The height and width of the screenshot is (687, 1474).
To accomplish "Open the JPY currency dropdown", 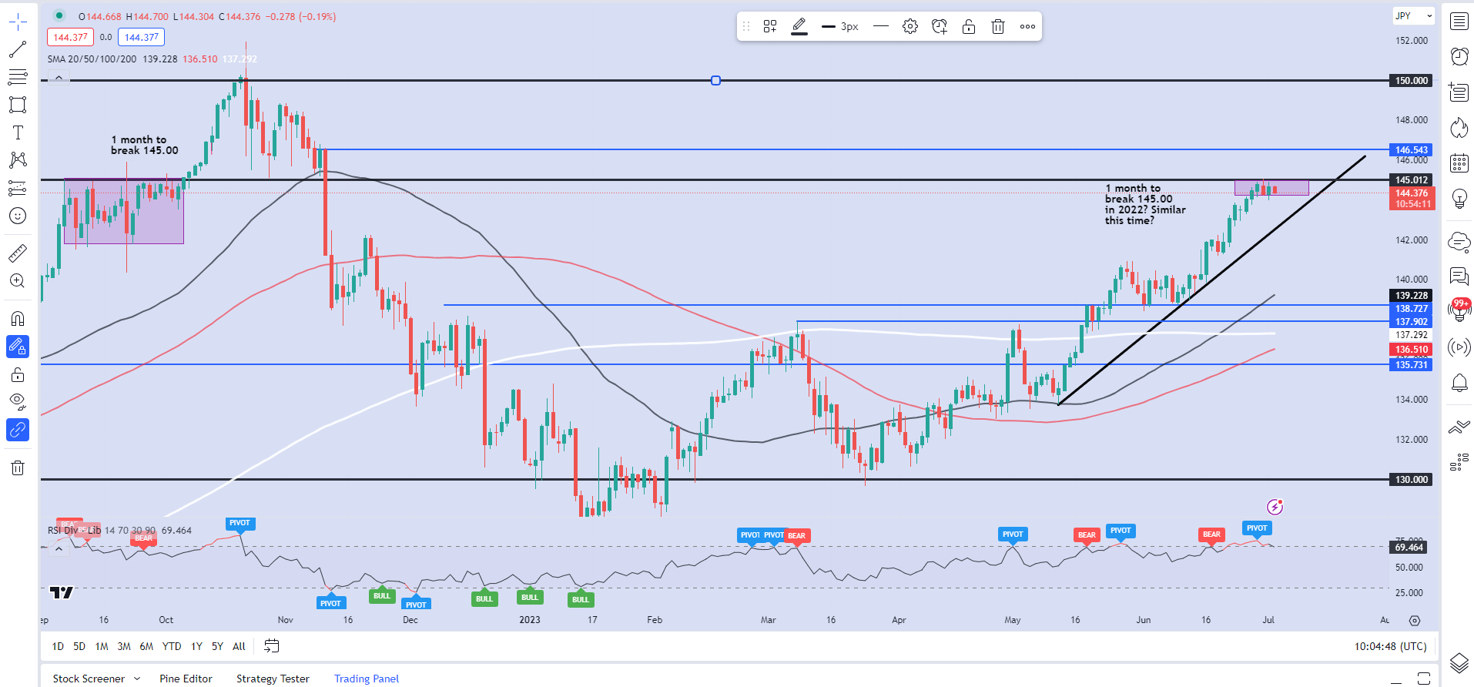I will [1413, 15].
